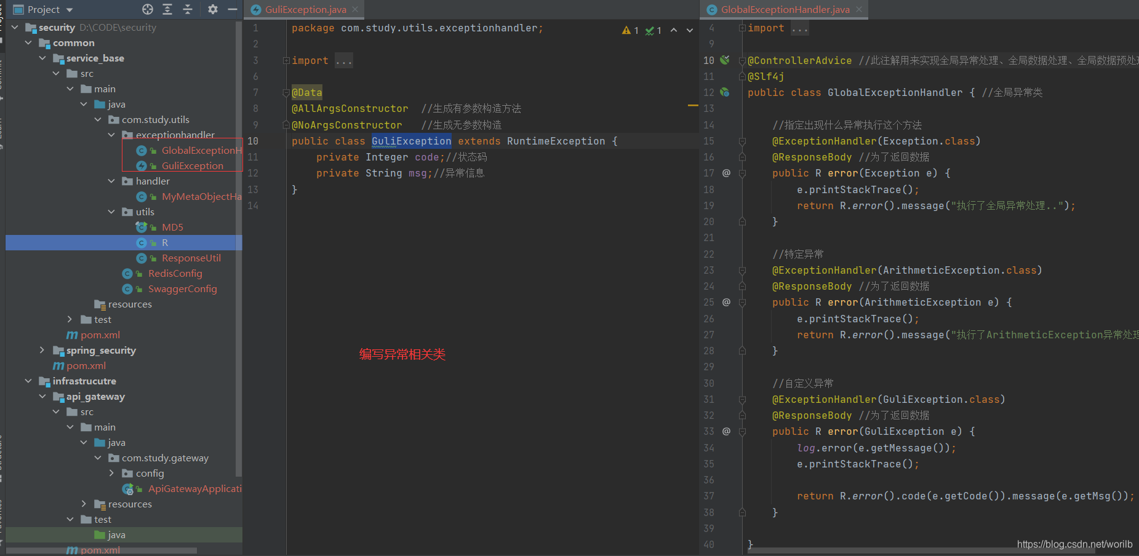Fold the error(ArithmeticException e) method
1139x556 pixels.
pos(742,303)
